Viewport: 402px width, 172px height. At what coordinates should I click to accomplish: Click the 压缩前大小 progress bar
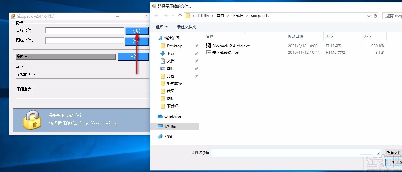[x=82, y=81]
